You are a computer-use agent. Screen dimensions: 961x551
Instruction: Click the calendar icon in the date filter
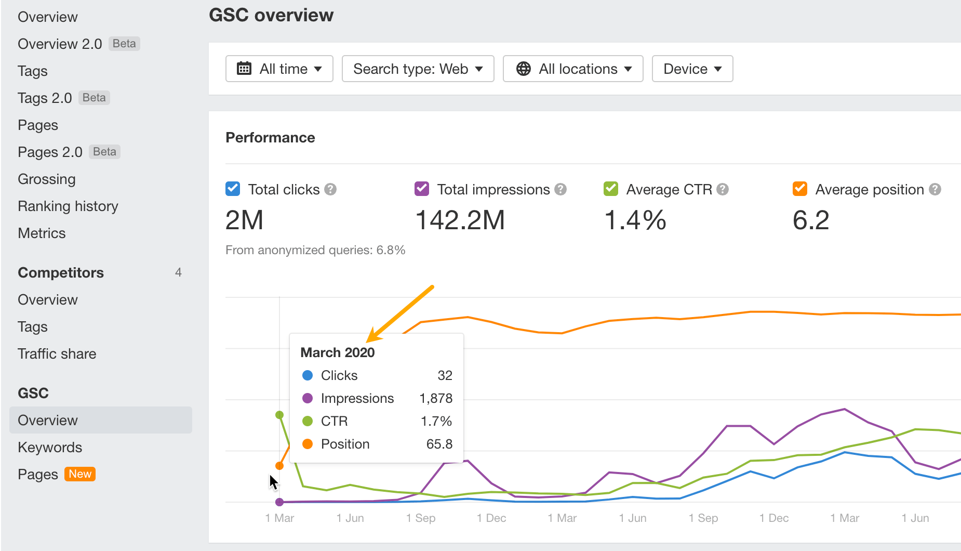pos(244,68)
